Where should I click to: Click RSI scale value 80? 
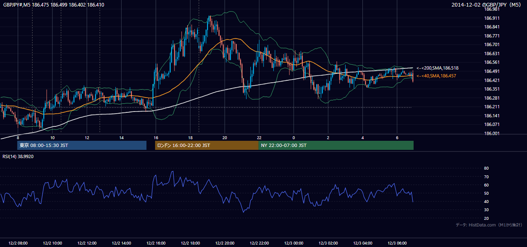click(486, 168)
